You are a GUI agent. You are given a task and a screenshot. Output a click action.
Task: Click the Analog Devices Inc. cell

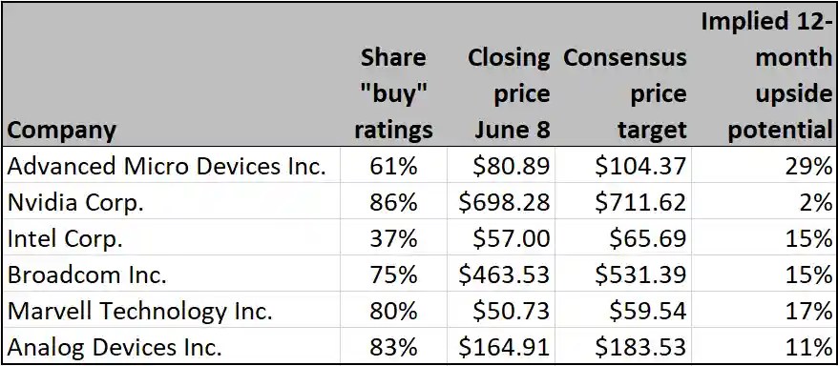pyautogui.click(x=171, y=346)
